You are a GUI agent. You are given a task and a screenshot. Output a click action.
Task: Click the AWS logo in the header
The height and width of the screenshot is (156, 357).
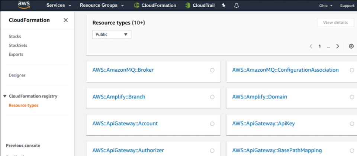pos(24,5)
